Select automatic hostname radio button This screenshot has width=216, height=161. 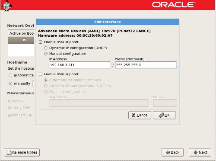coord(10,75)
